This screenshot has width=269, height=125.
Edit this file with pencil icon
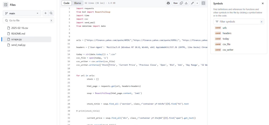pyautogui.click(x=193, y=3)
